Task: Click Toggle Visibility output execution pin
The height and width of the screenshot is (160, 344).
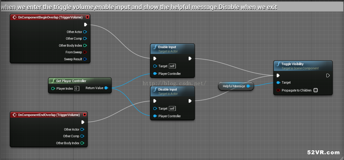Action: (x=328, y=75)
